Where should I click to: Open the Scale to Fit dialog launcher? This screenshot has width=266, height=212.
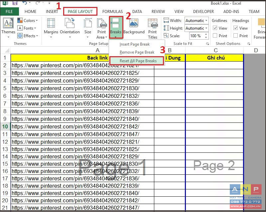pyautogui.click(x=207, y=44)
